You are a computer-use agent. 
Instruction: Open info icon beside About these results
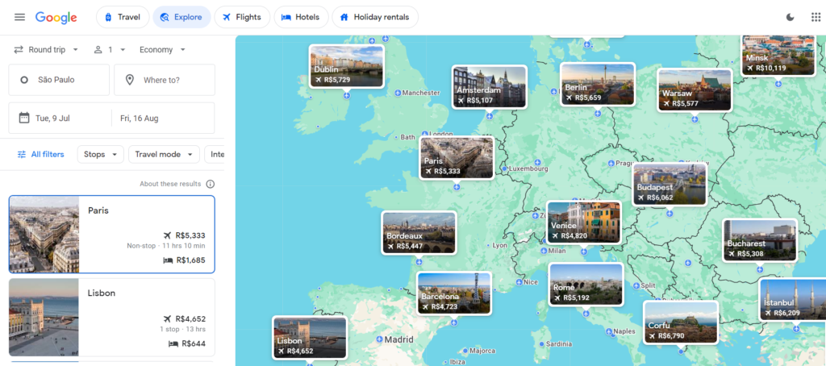click(x=211, y=184)
